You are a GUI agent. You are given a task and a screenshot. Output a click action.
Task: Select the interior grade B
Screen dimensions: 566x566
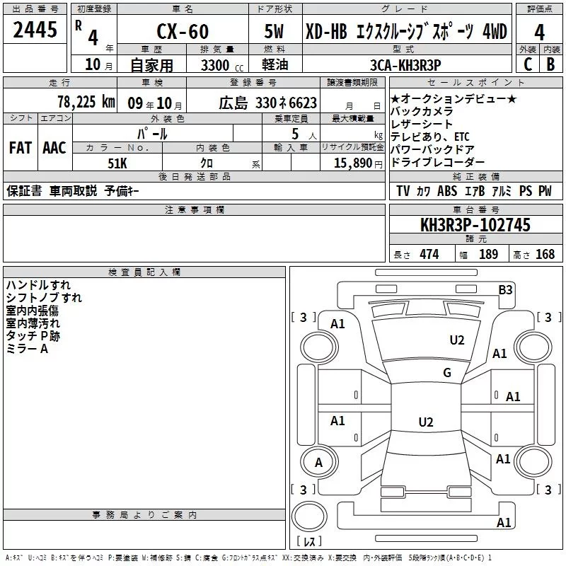550,64
